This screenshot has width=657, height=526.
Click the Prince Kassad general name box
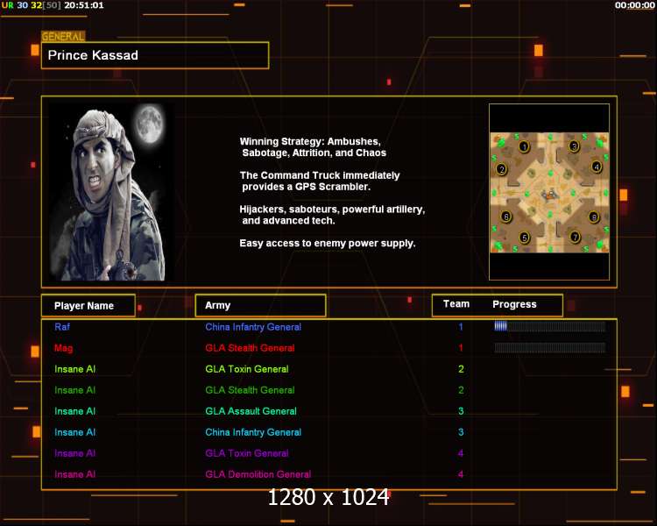click(154, 55)
